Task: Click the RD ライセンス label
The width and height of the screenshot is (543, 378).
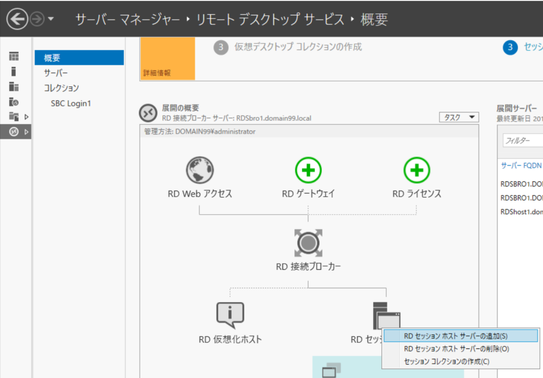Action: [417, 194]
